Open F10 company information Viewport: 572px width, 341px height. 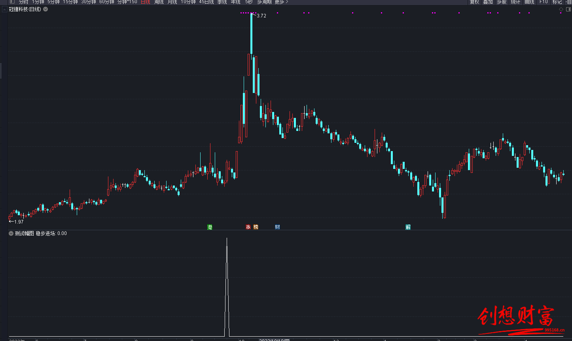[x=544, y=2]
